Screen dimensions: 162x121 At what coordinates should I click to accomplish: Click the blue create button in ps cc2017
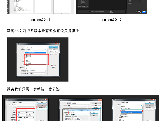coord(144,12)
